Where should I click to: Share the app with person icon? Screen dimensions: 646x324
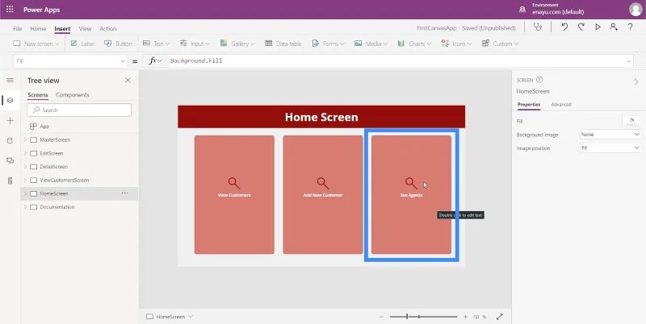coord(614,27)
